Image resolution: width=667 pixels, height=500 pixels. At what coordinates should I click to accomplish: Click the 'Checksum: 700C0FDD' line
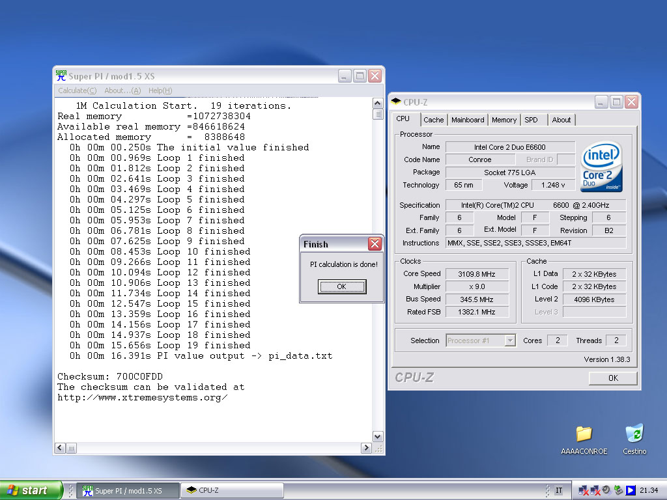pos(110,377)
